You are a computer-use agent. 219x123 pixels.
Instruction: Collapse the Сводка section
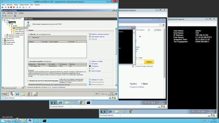[x=27, y=30]
